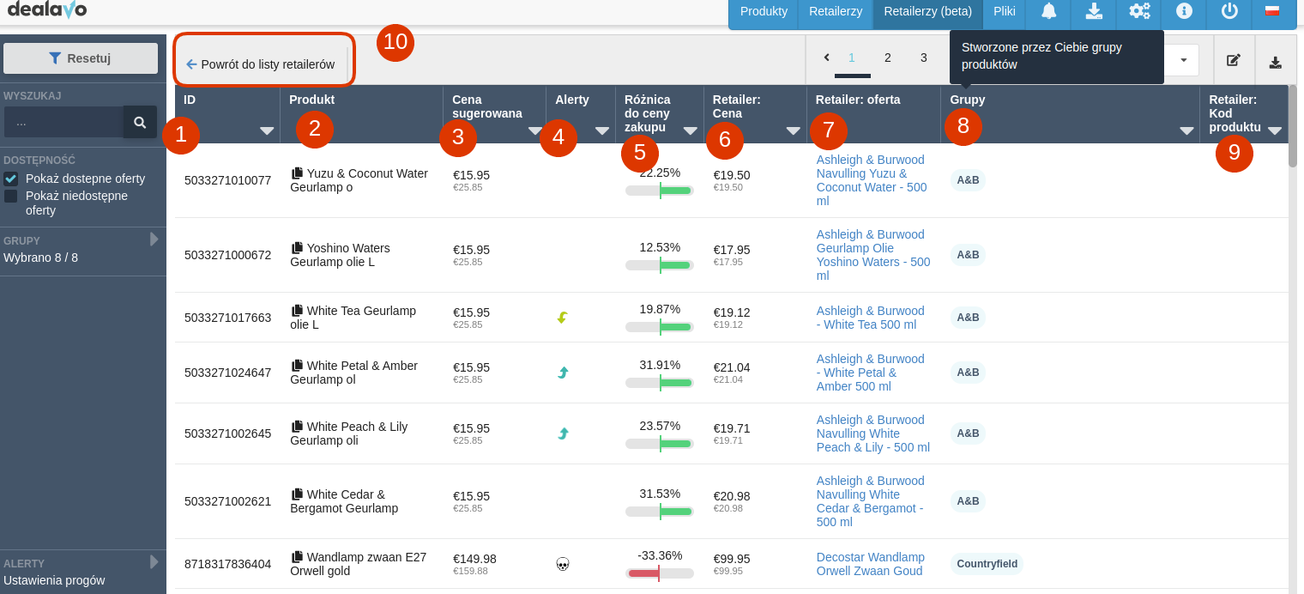The image size is (1304, 594).
Task: Click price-rise alert icon for White Petal & Amber
Action: tap(563, 373)
